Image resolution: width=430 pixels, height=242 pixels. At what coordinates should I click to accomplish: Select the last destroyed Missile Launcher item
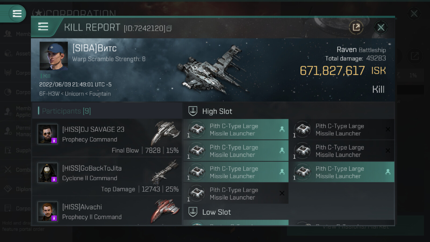tap(236, 193)
